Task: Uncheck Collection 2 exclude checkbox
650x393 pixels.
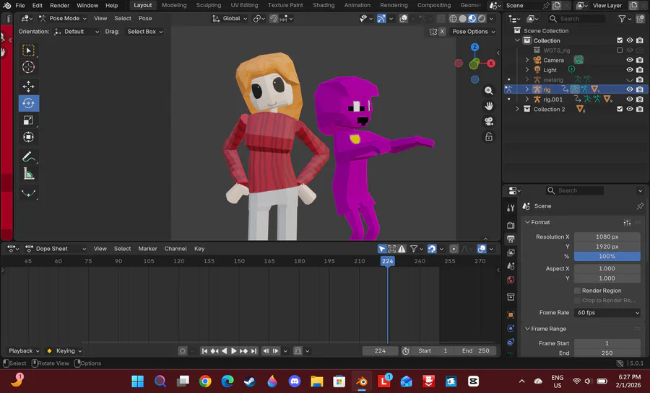Action: pos(620,110)
